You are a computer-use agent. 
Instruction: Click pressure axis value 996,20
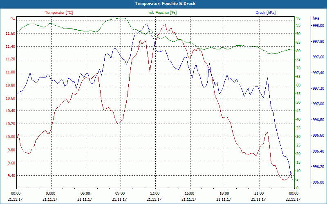pos(318,167)
